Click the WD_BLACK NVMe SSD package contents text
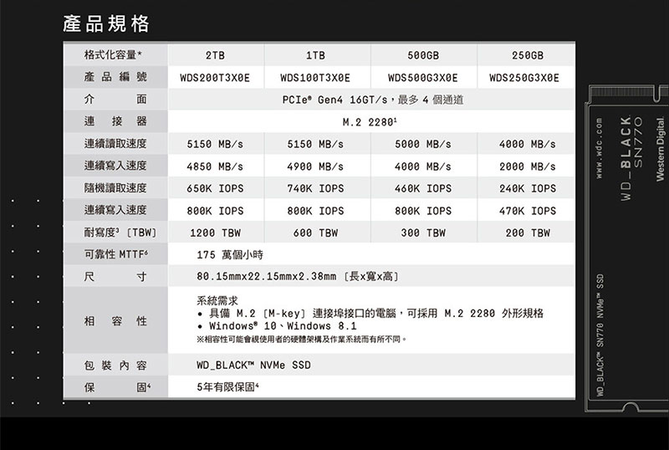This screenshot has height=450, width=669. pyautogui.click(x=253, y=366)
